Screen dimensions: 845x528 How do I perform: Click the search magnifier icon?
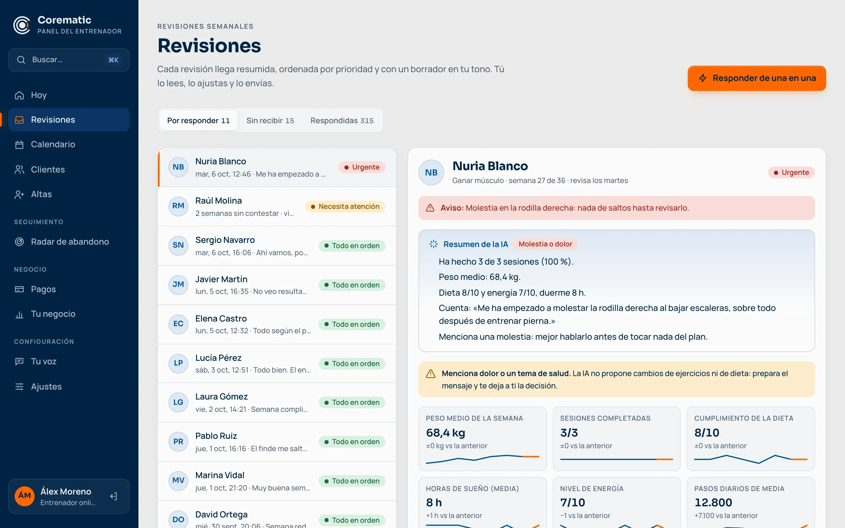[x=21, y=60]
